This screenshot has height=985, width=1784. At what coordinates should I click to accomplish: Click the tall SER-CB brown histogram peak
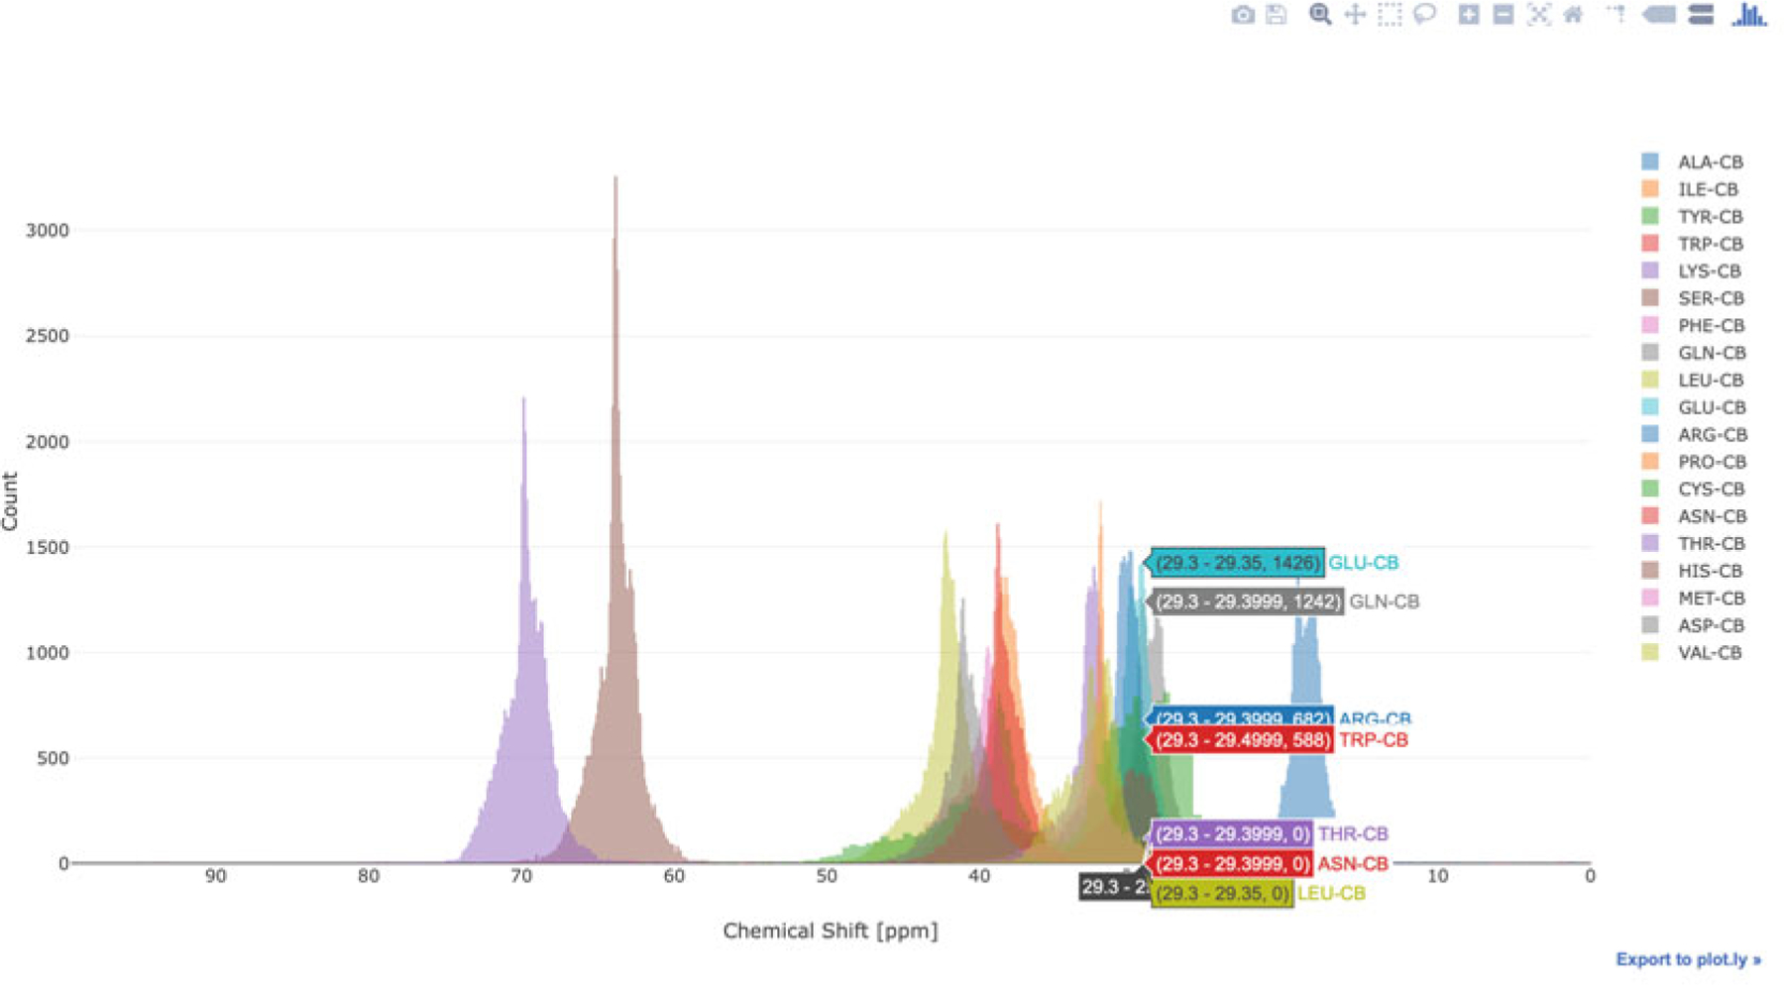click(617, 595)
